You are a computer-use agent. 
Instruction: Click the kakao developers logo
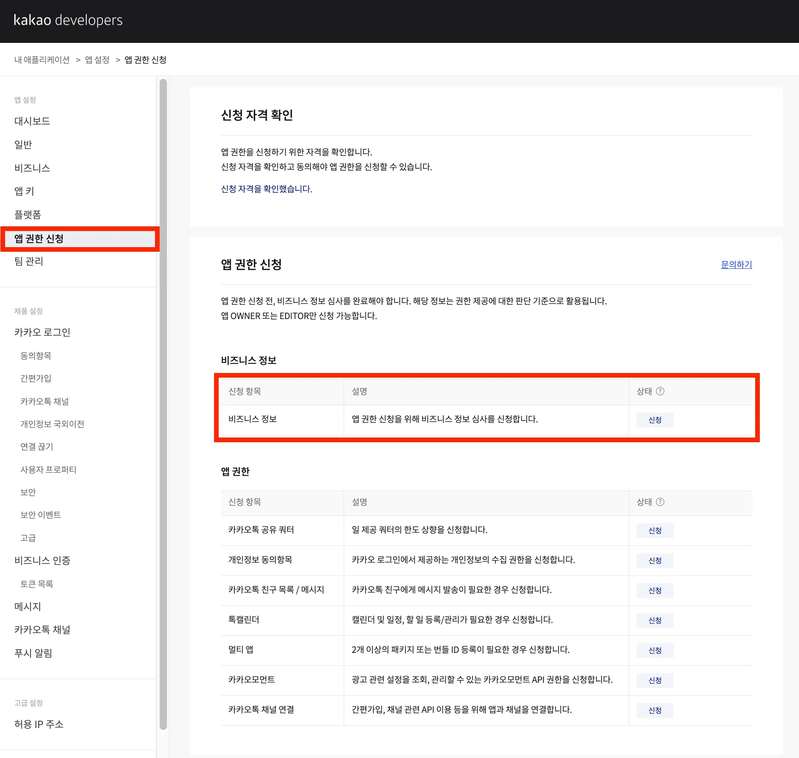(x=68, y=20)
